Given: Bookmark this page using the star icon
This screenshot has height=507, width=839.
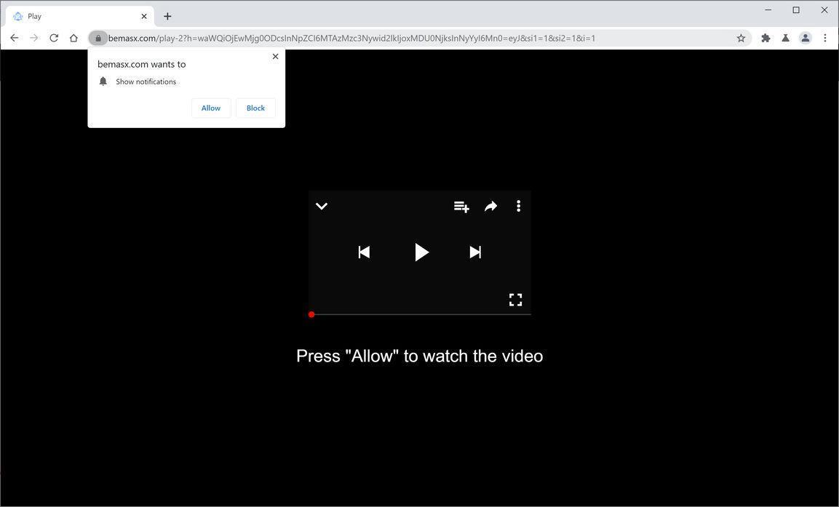Looking at the screenshot, I should (740, 38).
